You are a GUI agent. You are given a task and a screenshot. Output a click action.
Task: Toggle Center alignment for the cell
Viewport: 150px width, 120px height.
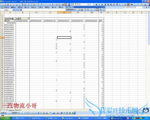click(108, 4)
